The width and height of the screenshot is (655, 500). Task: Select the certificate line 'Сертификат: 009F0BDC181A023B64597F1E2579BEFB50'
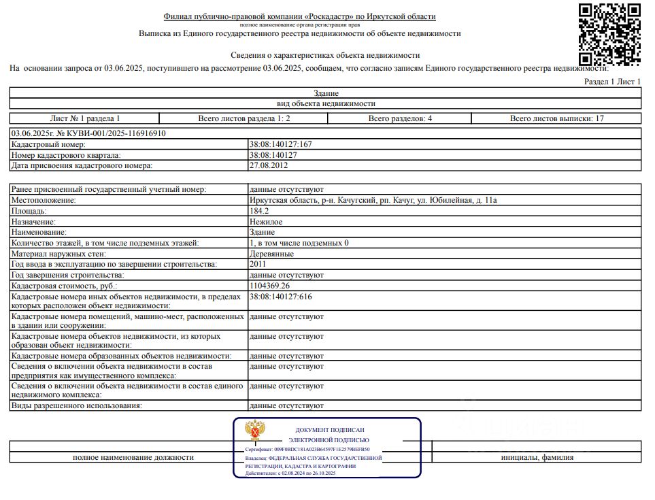coord(307,450)
